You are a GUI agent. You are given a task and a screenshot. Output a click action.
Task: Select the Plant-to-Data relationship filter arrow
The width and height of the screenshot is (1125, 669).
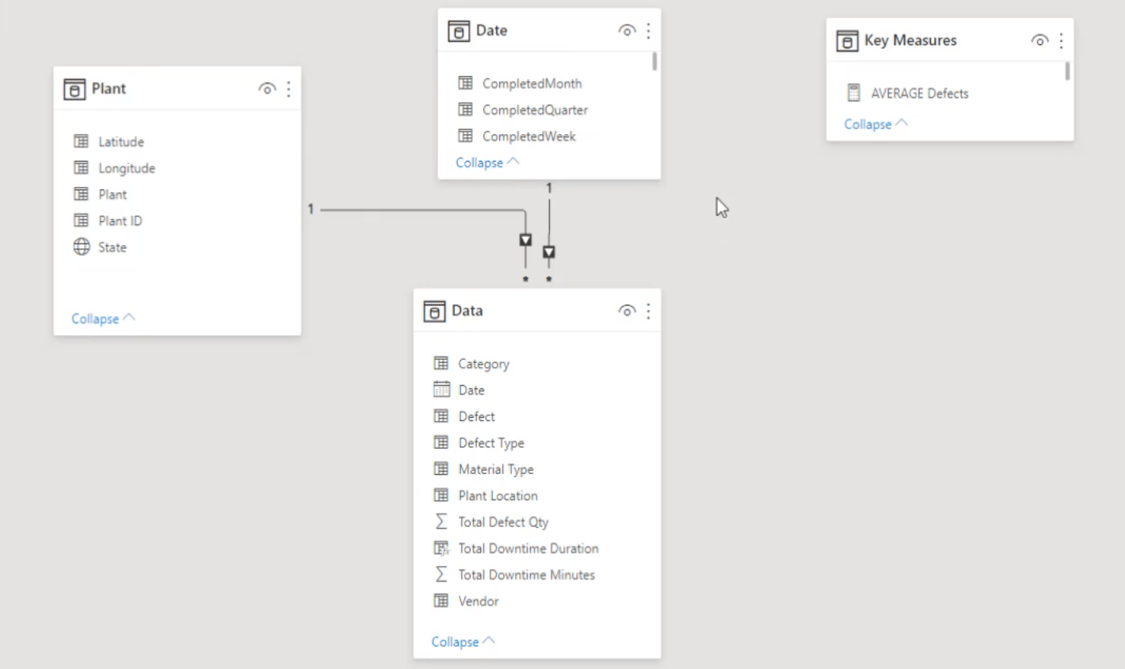pos(525,239)
